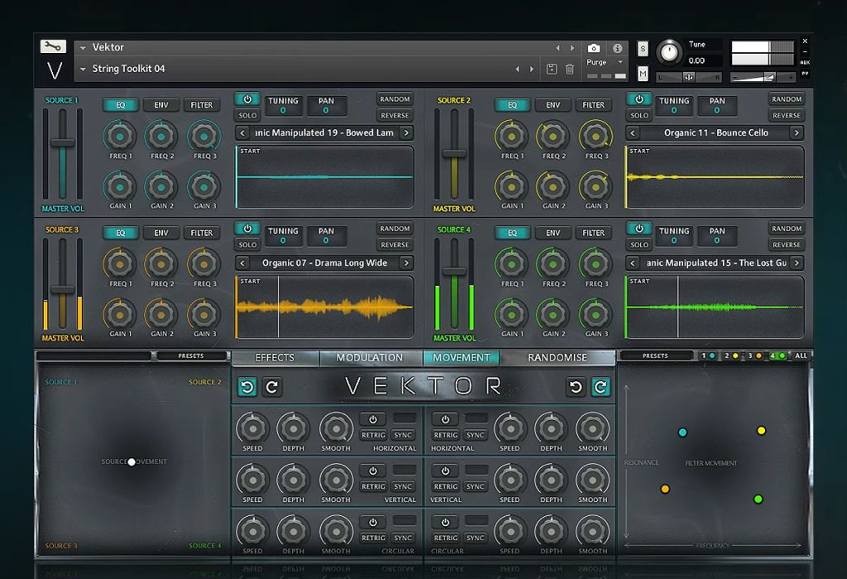Open the instrument info icon

click(617, 48)
